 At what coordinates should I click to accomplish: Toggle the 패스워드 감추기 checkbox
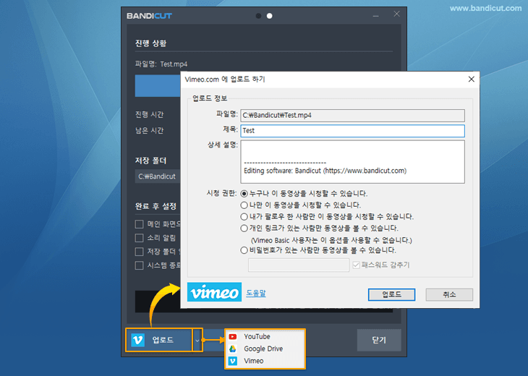[356, 265]
